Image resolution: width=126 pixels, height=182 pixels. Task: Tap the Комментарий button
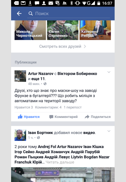(x=63, y=117)
